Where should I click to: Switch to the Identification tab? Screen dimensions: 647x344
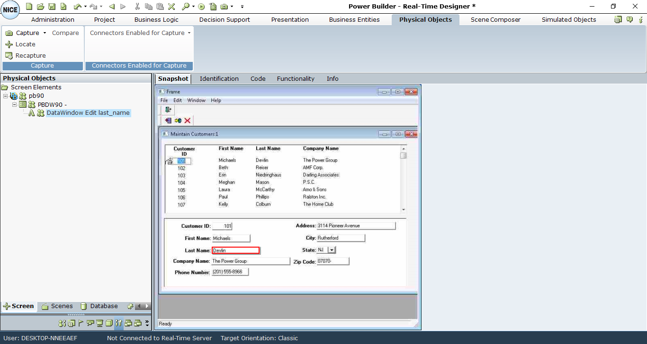pos(219,79)
